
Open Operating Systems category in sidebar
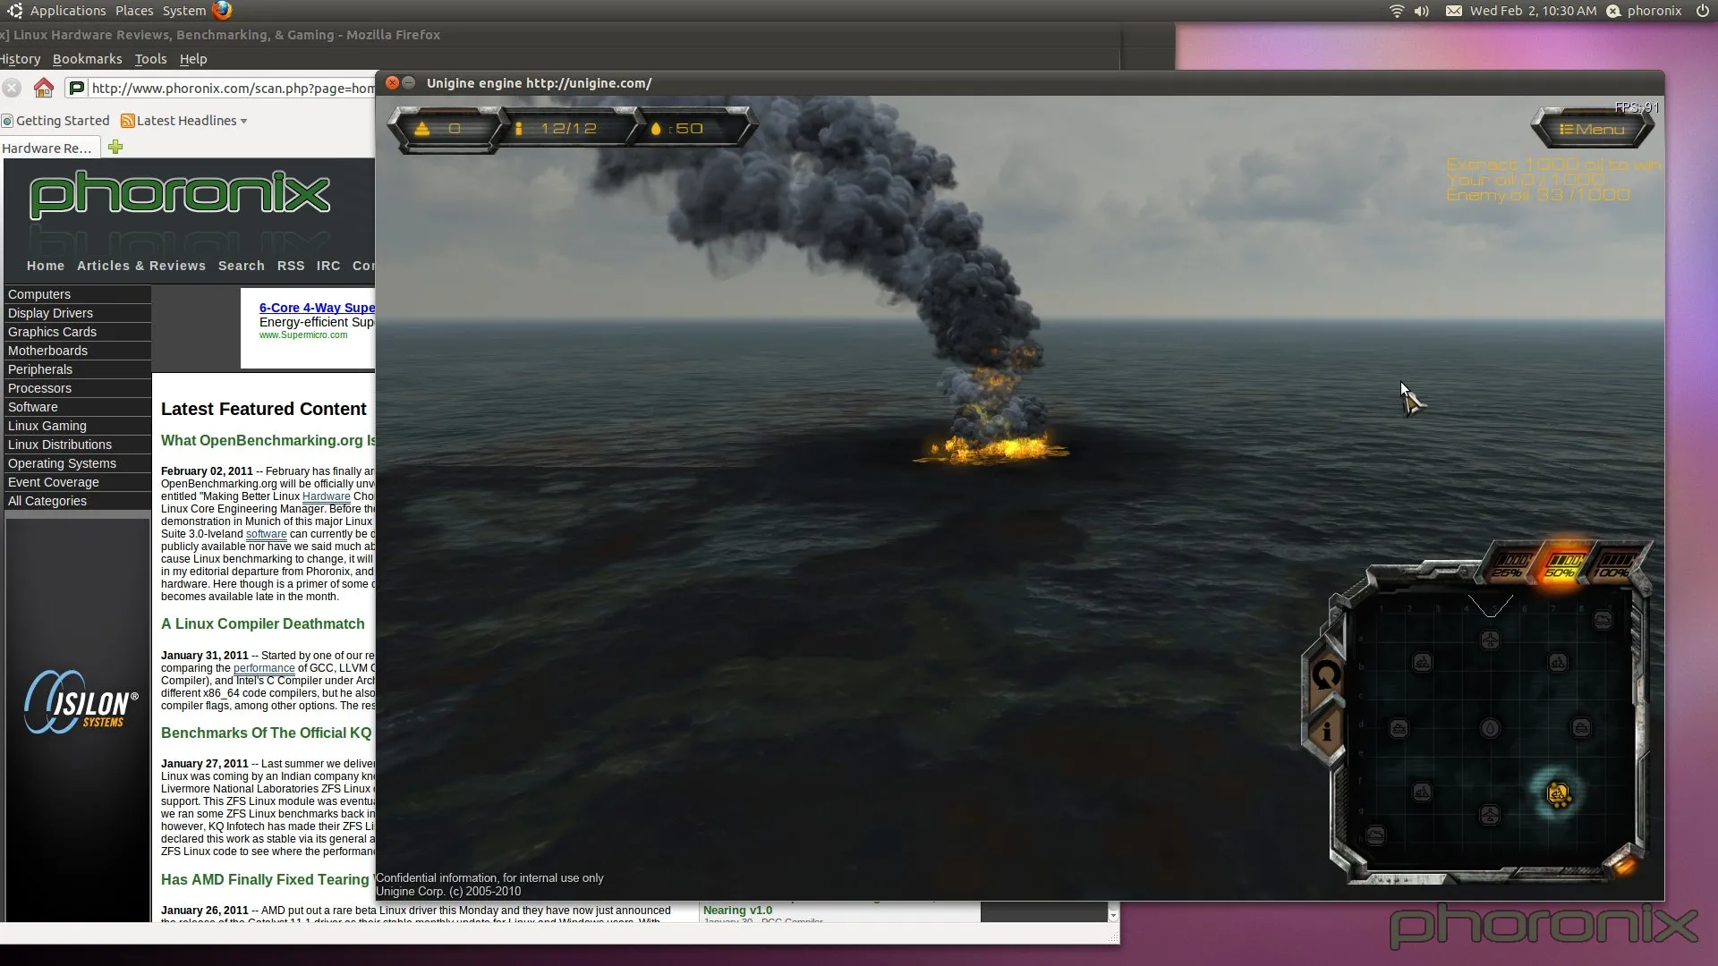point(78,463)
